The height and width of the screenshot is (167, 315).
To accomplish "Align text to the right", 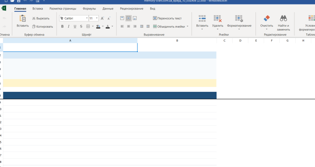I will pyautogui.click(x=135, y=27).
